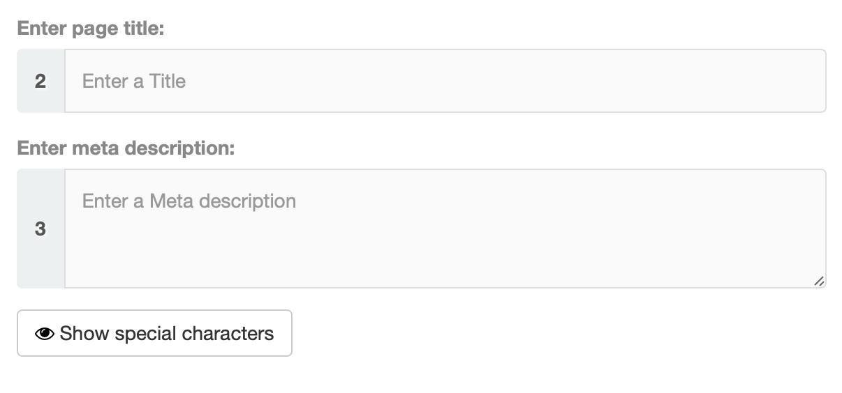
Task: Click the number 3 badge beside the meta description
Action: (x=40, y=229)
